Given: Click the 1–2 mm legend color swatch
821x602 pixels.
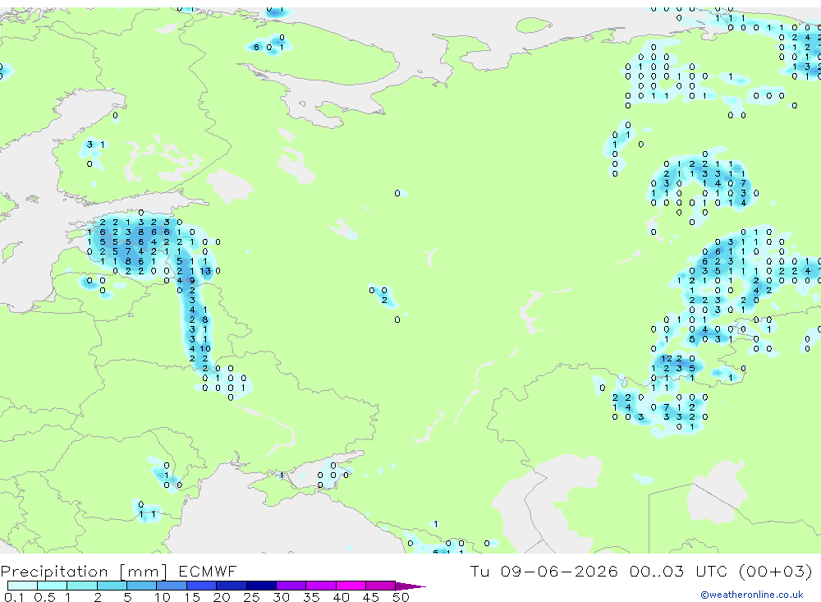Looking at the screenshot, I should (x=82, y=586).
